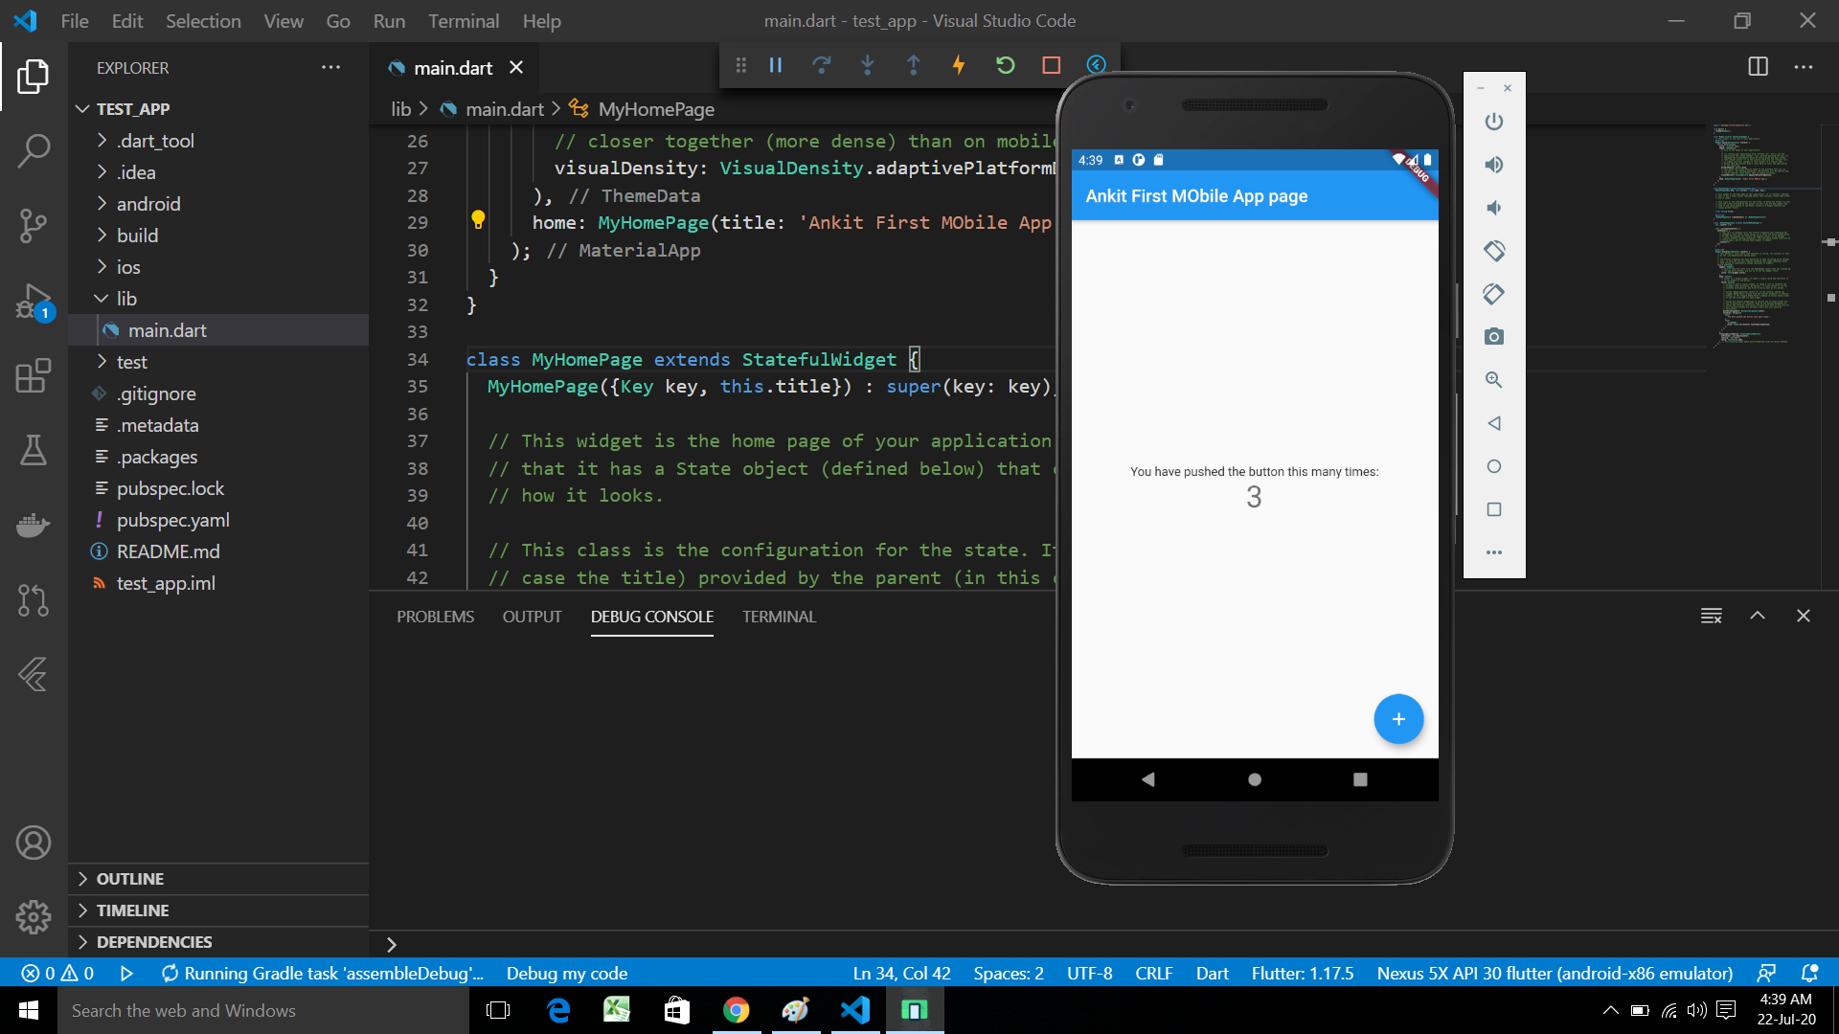Open the Terminal menu

click(x=464, y=21)
